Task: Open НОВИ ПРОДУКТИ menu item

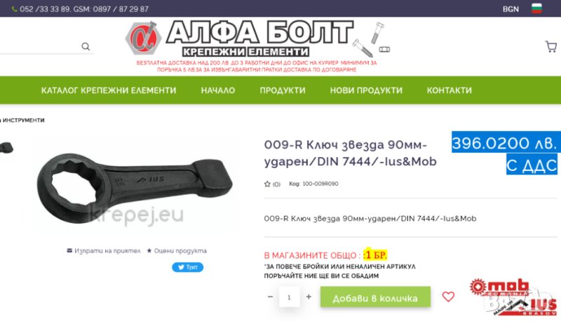Action: tap(366, 90)
